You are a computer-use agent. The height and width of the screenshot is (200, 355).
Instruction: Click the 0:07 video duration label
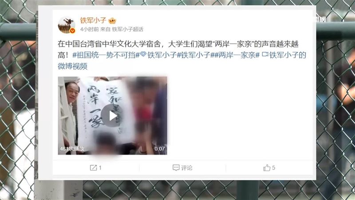(159, 149)
